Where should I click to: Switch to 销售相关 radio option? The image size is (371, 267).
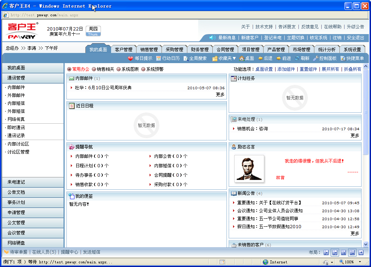[93, 69]
